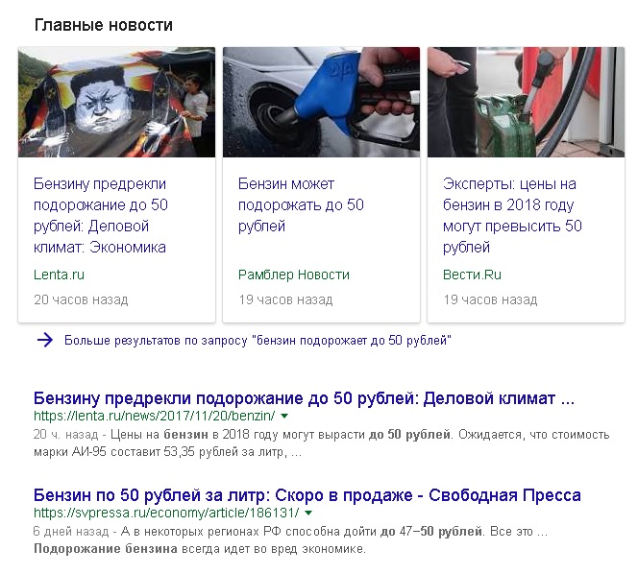638x574 pixels.
Task: Click the svpressa.ru/economy/article/186131 URL
Action: (166, 513)
